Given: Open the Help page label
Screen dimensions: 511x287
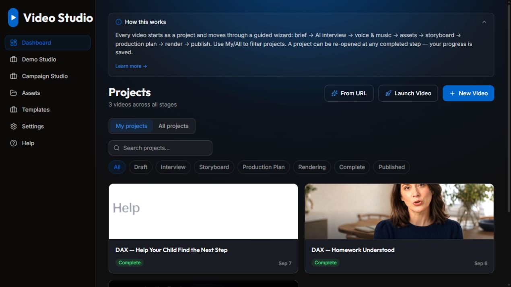Looking at the screenshot, I should click(x=28, y=143).
